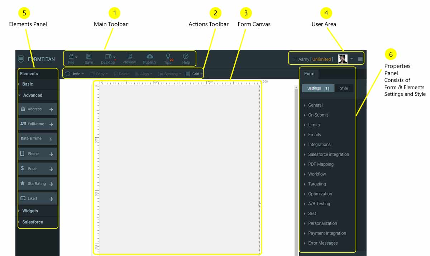This screenshot has height=256, width=430.
Task: Open the Tips lightbulb icon
Action: [168, 56]
